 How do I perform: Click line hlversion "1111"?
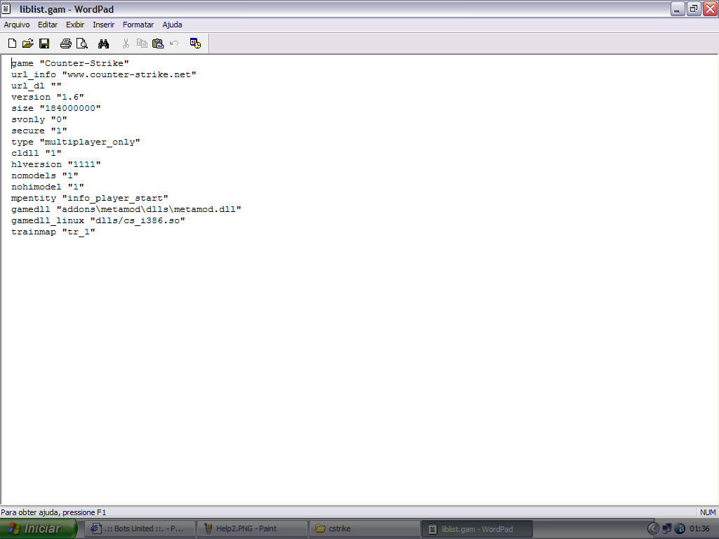[56, 164]
